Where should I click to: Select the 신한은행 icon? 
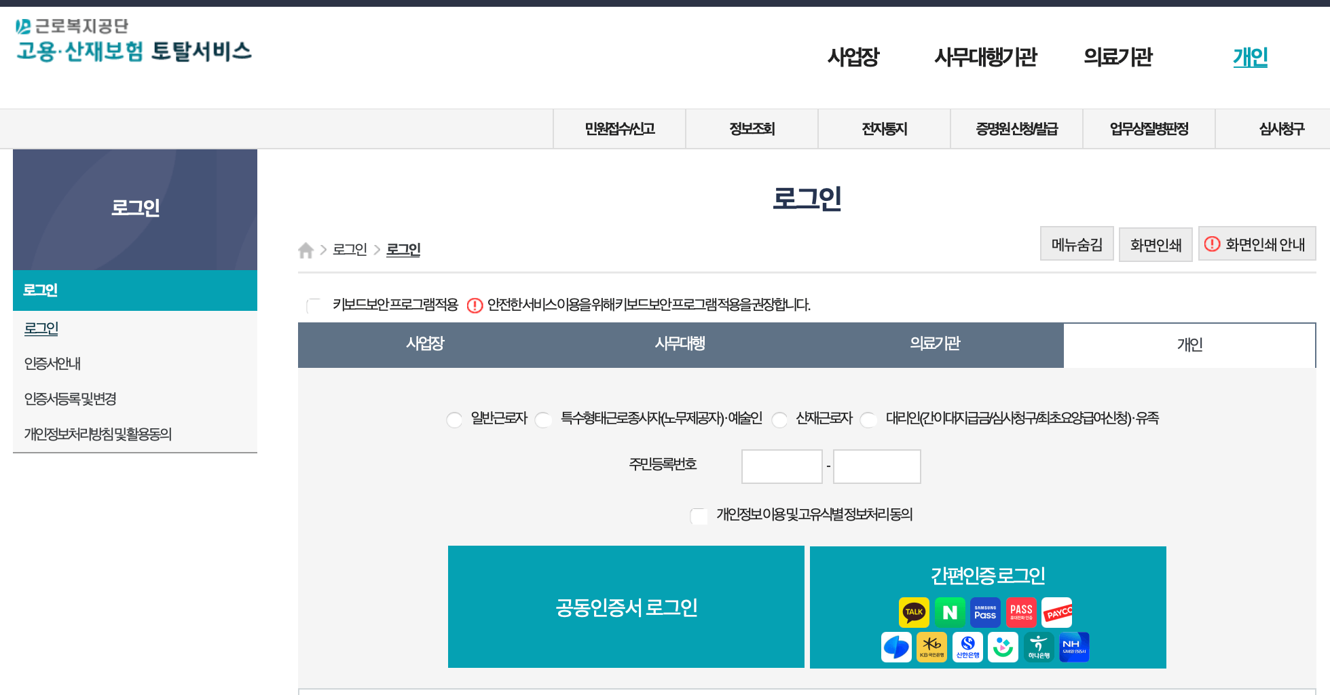[x=967, y=647]
